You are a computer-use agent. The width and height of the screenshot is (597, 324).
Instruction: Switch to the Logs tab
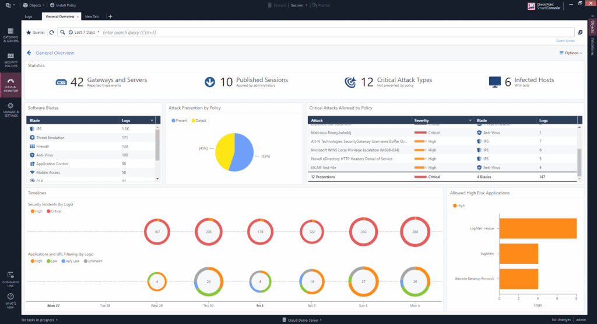(29, 17)
